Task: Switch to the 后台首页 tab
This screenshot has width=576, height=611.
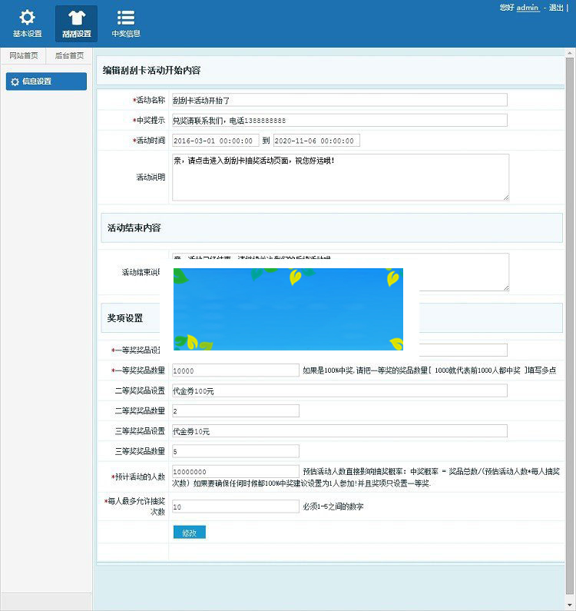Action: click(x=69, y=55)
